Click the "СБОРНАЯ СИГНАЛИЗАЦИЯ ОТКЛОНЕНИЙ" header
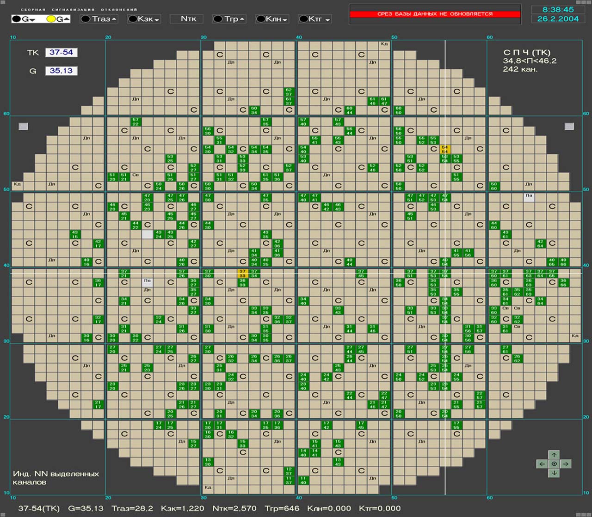The height and width of the screenshot is (517, 592). point(79,9)
